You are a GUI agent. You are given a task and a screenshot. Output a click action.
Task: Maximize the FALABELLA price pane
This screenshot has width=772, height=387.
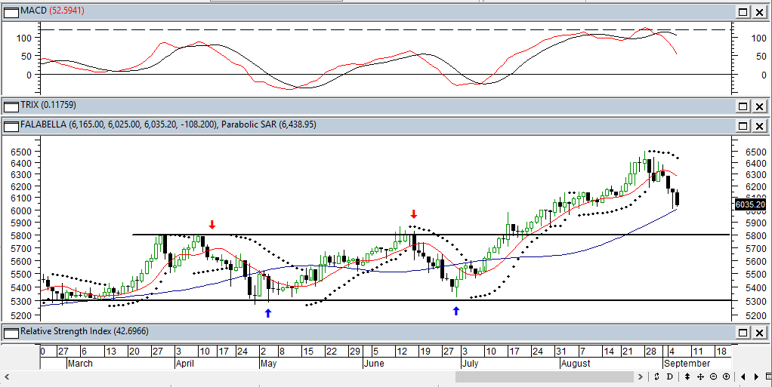coord(743,125)
